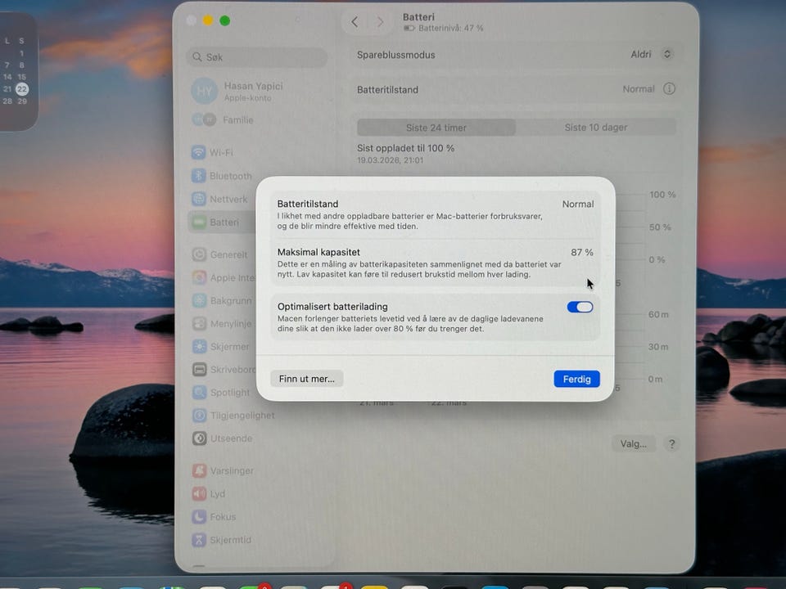Open Nettverk globe icon
The width and height of the screenshot is (786, 589).
pyautogui.click(x=199, y=199)
